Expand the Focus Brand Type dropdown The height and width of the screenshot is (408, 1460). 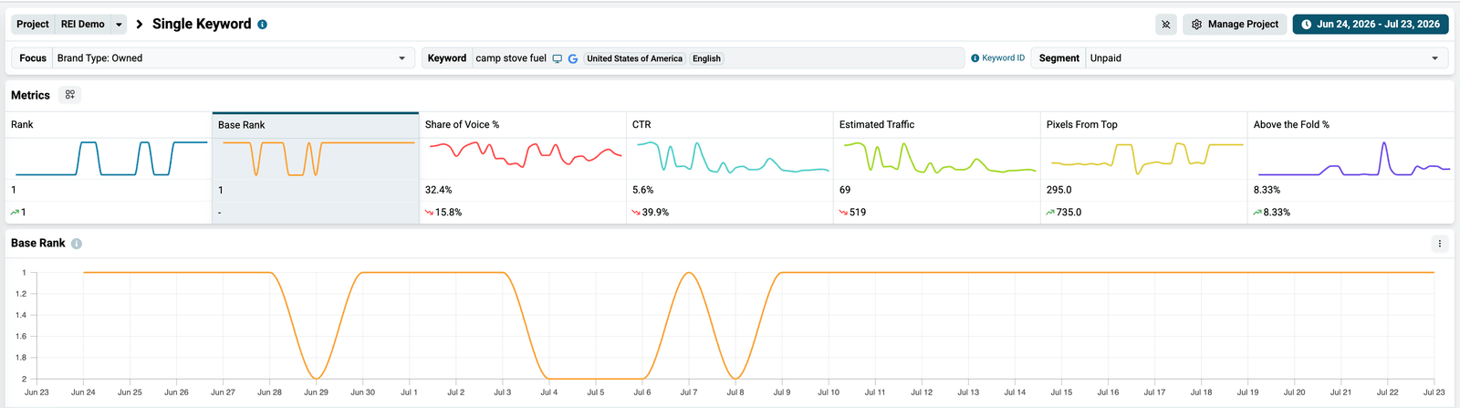(x=401, y=58)
